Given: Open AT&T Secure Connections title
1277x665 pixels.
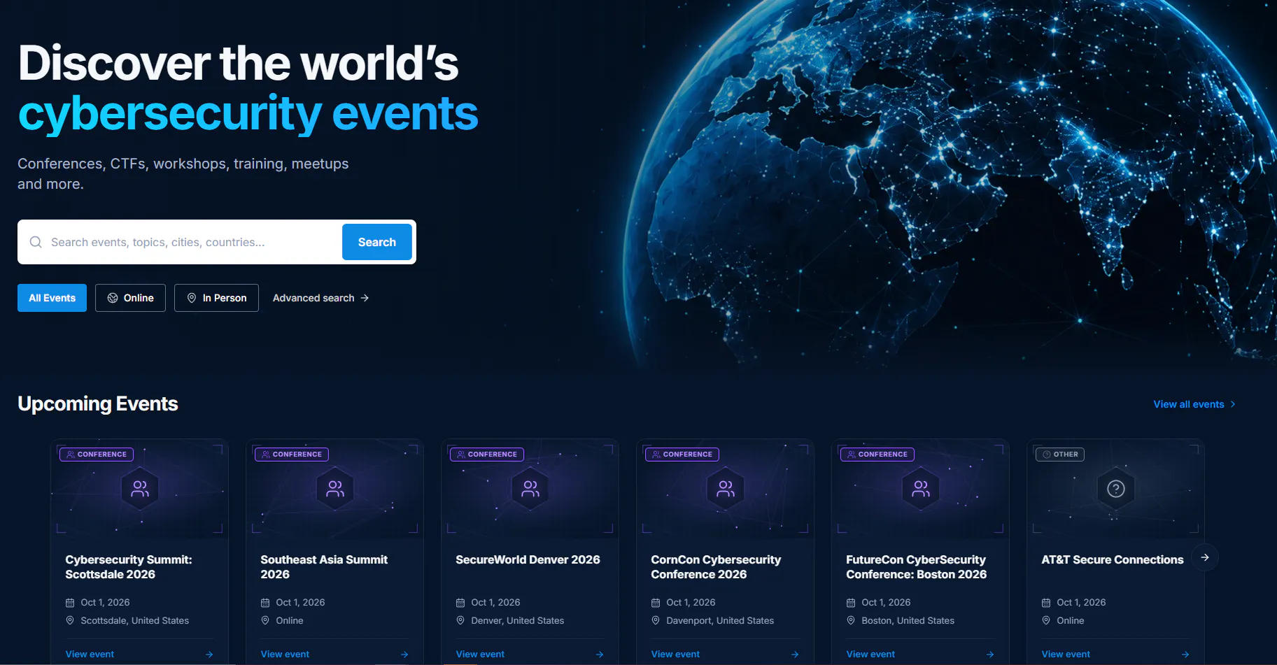Looking at the screenshot, I should pyautogui.click(x=1113, y=559).
